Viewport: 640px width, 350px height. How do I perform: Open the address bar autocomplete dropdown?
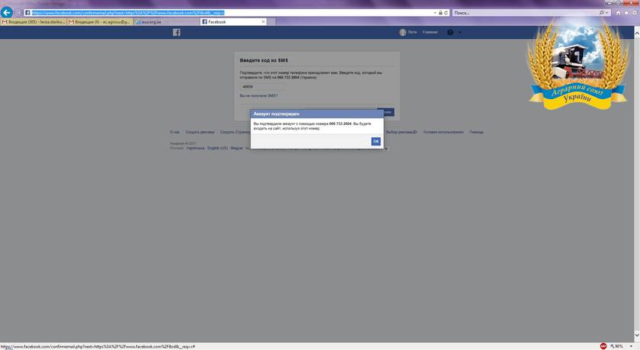pos(435,13)
